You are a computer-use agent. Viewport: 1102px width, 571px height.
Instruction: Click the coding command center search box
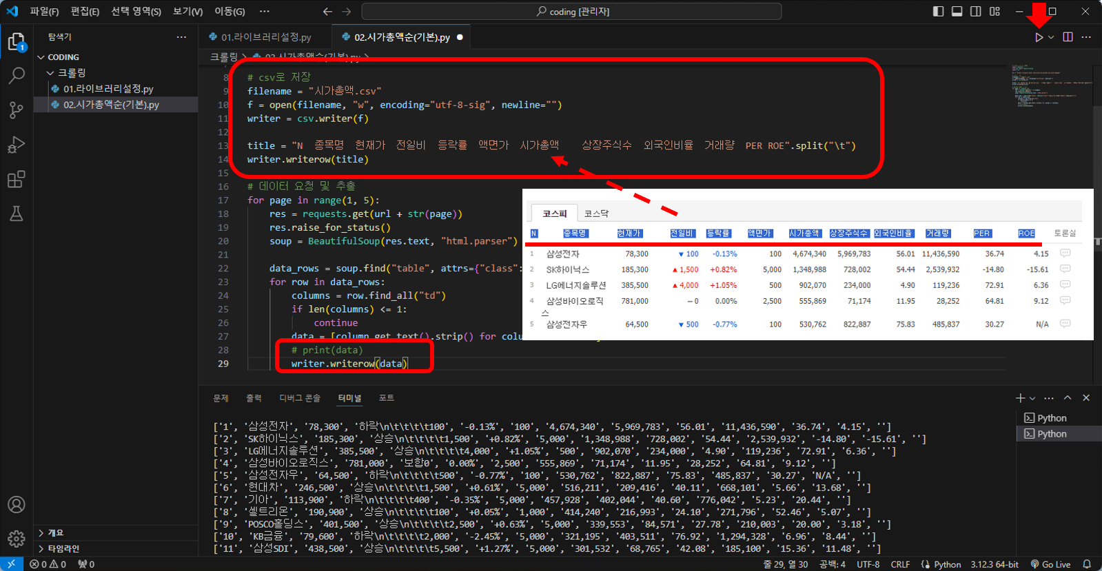point(571,12)
